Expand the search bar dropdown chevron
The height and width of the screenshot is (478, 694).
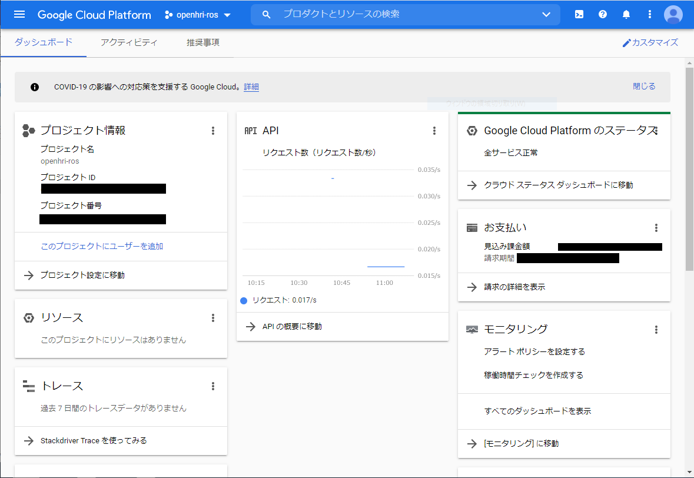pyautogui.click(x=546, y=15)
